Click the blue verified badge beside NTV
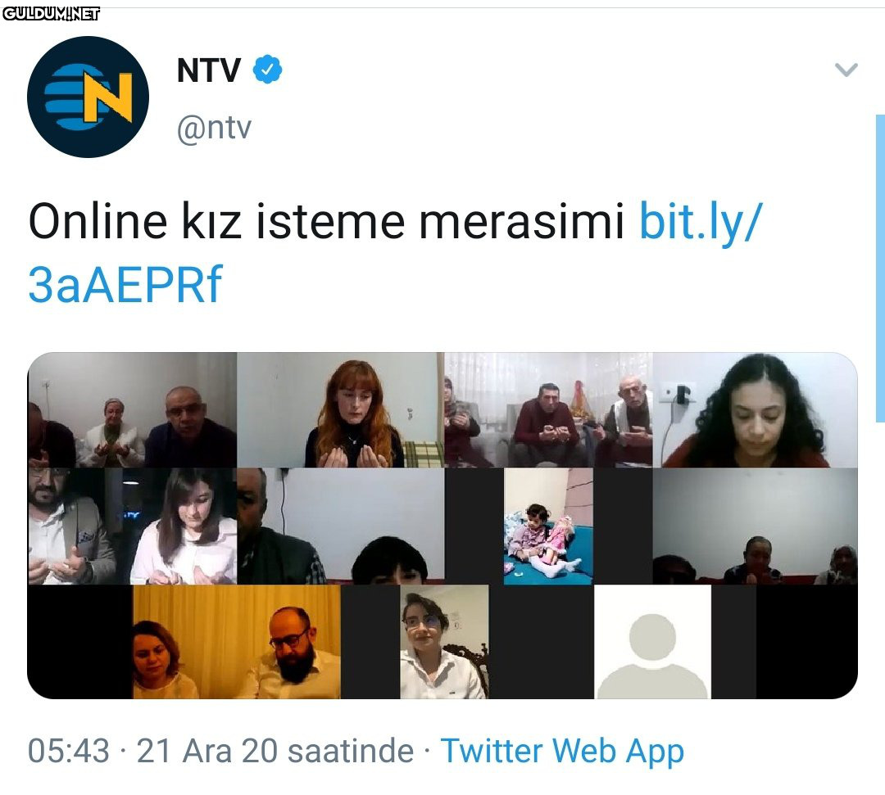 pos(267,70)
